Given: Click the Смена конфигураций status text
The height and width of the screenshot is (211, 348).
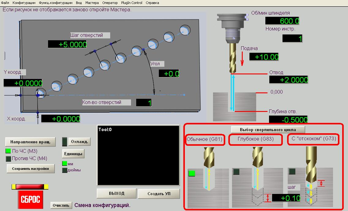Looking at the screenshot, I should (102, 205).
